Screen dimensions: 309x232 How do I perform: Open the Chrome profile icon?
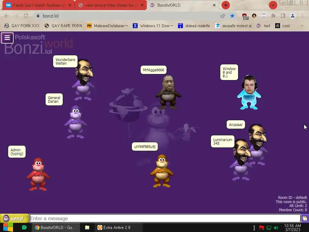click(293, 16)
